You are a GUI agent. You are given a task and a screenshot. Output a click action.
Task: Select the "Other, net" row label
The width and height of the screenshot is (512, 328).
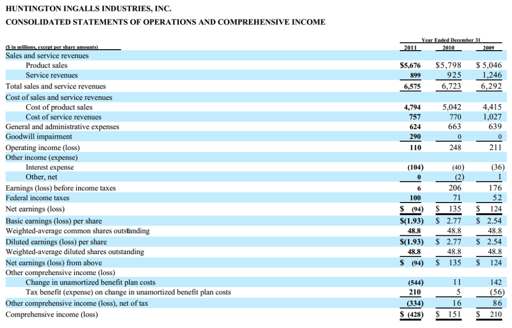point(41,177)
